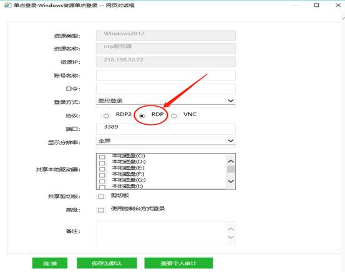This screenshot has height=272, width=345.
Task: Check the 本地磁盘(D:) checkbox
Action: [x=102, y=163]
